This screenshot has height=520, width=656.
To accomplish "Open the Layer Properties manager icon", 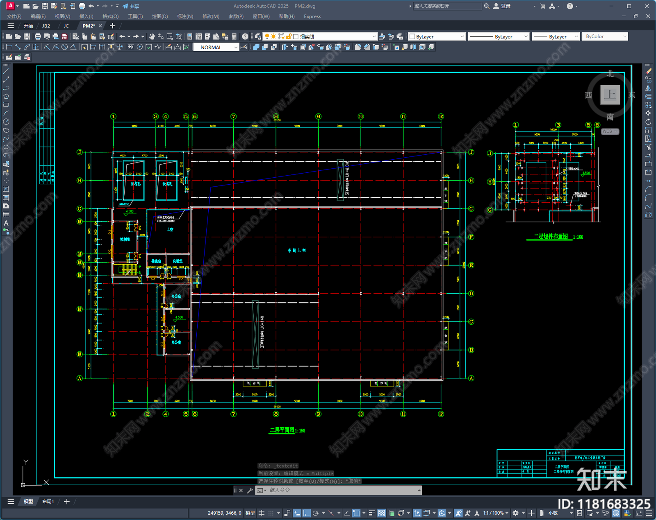I will (258, 36).
